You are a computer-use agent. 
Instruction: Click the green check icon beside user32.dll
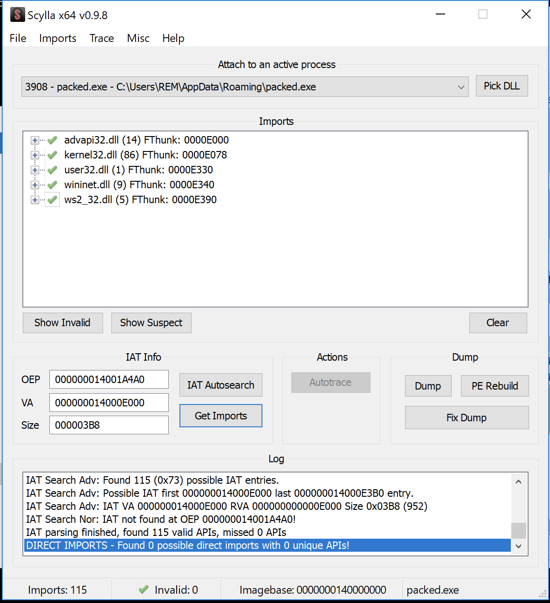(x=52, y=170)
